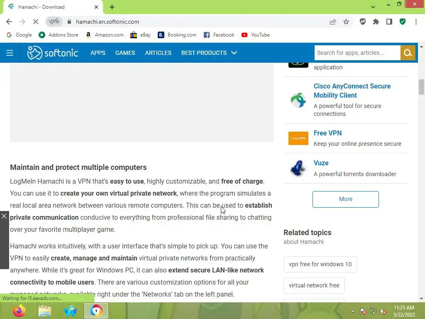The width and height of the screenshot is (425, 319).
Task: Open the blue W app on taskbar
Action: click(x=71, y=311)
